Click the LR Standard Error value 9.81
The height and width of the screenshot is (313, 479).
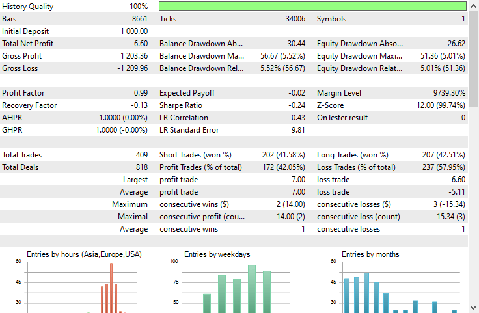(x=298, y=130)
